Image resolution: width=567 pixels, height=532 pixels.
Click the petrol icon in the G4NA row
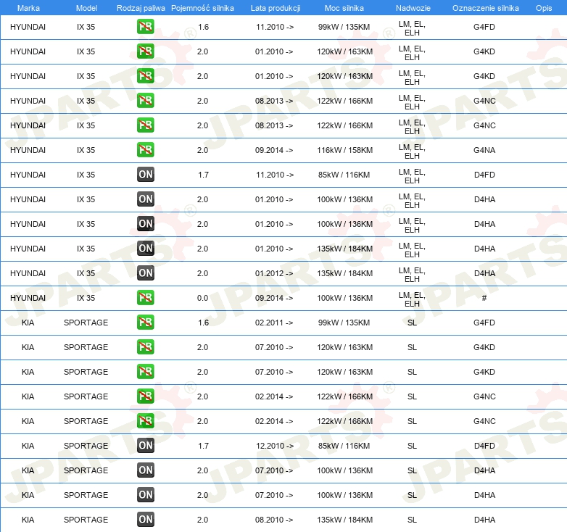point(145,150)
